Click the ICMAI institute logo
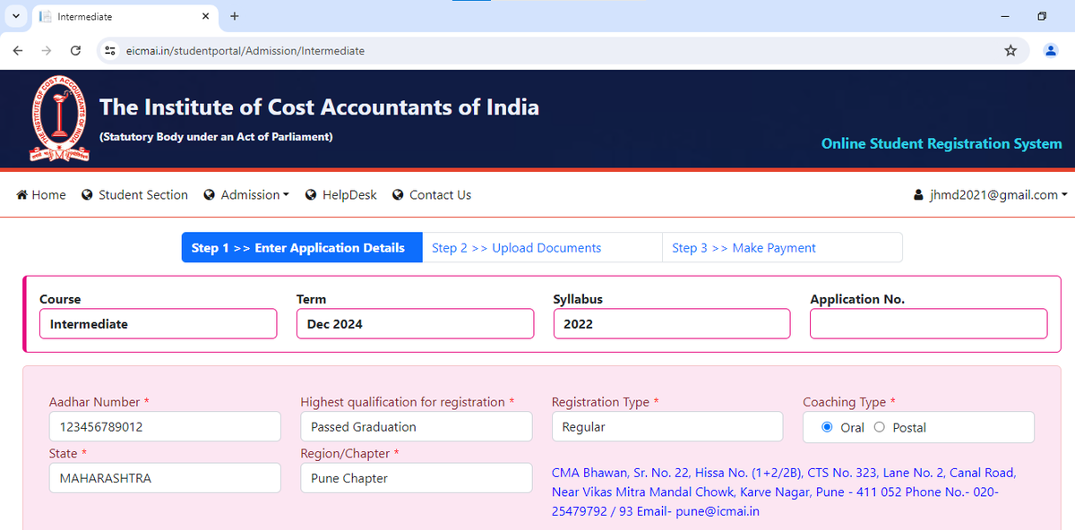Viewport: 1075px width, 530px height. pyautogui.click(x=60, y=119)
